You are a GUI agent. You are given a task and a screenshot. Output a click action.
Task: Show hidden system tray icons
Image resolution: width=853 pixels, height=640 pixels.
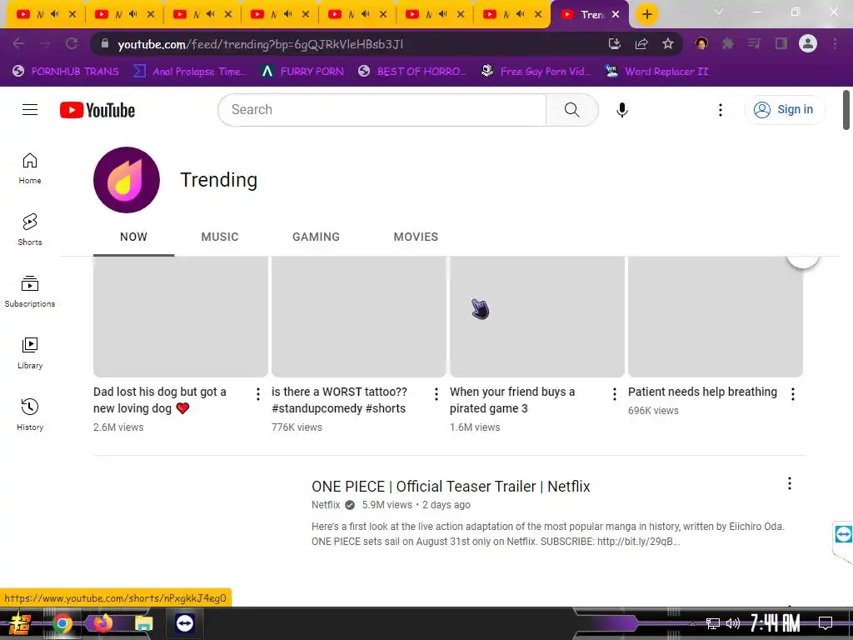click(x=692, y=623)
